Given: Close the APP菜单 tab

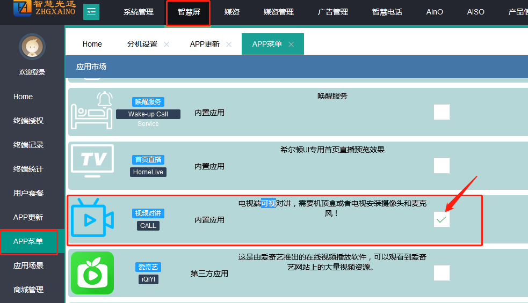Looking at the screenshot, I should click(291, 45).
